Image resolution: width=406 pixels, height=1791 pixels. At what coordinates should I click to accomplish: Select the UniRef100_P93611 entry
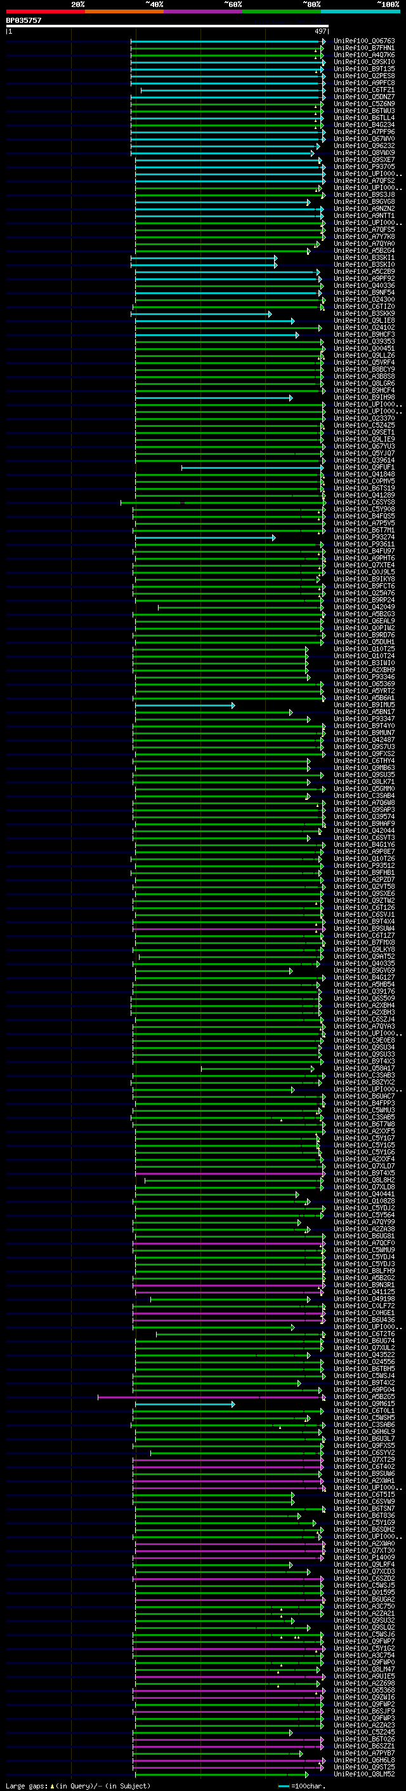pos(364,544)
